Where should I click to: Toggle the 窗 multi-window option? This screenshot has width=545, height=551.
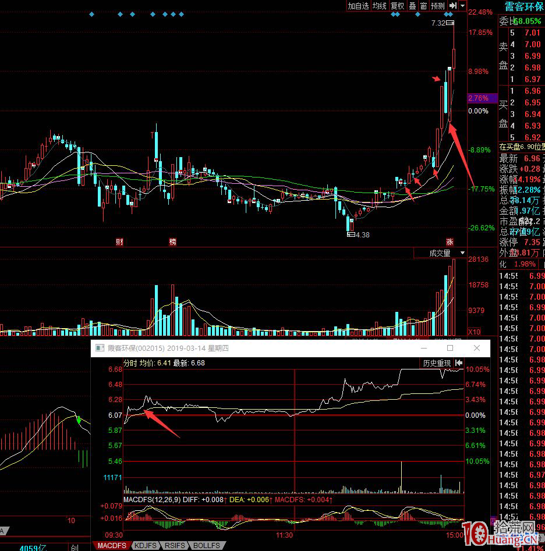[424, 6]
